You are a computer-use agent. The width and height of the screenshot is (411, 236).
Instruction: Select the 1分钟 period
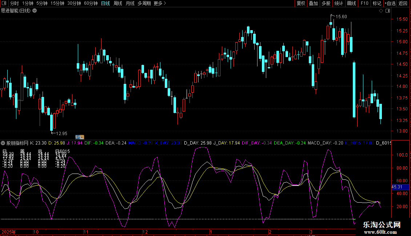(x=28, y=3)
